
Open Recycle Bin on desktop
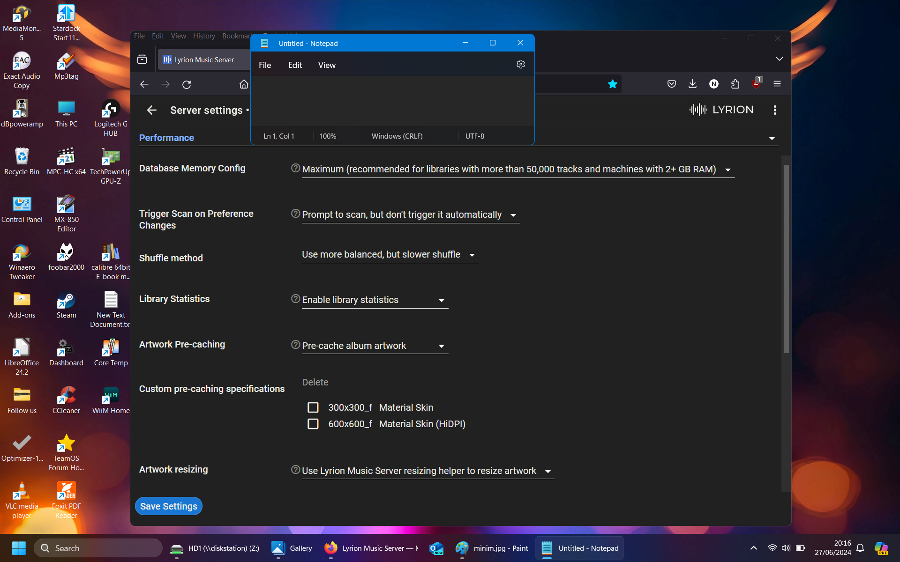point(22,162)
